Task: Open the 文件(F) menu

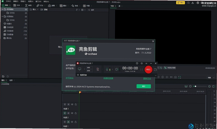Action: coord(8,1)
